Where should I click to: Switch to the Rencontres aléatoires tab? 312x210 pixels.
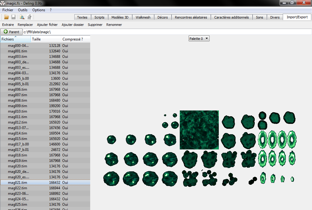(191, 17)
